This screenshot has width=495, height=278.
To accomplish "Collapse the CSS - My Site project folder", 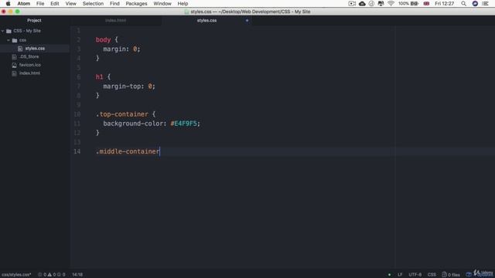I will 3,31.
